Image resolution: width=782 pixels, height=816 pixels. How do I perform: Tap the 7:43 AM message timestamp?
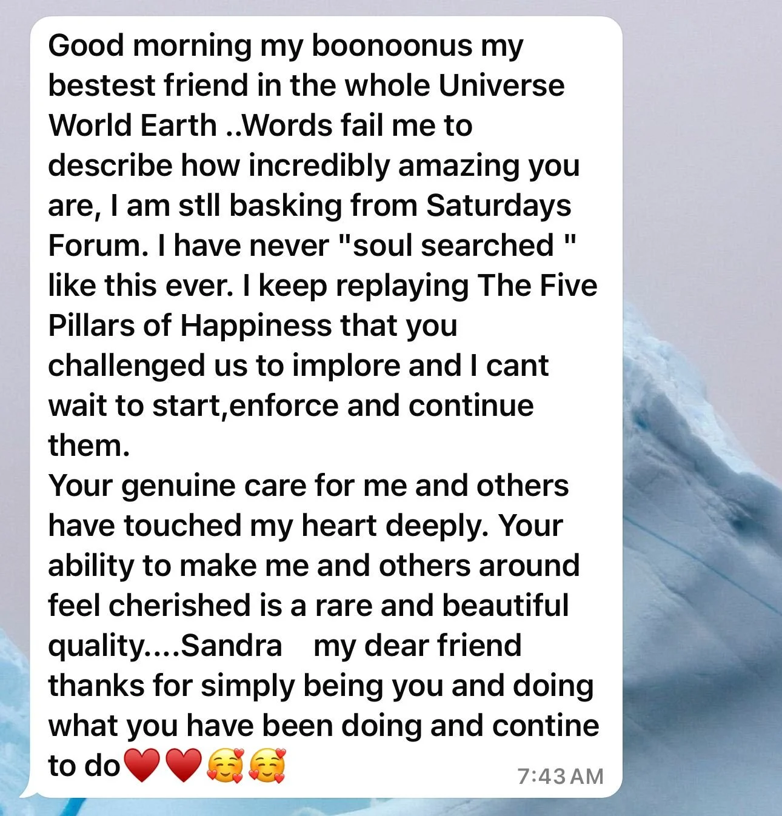(x=560, y=776)
